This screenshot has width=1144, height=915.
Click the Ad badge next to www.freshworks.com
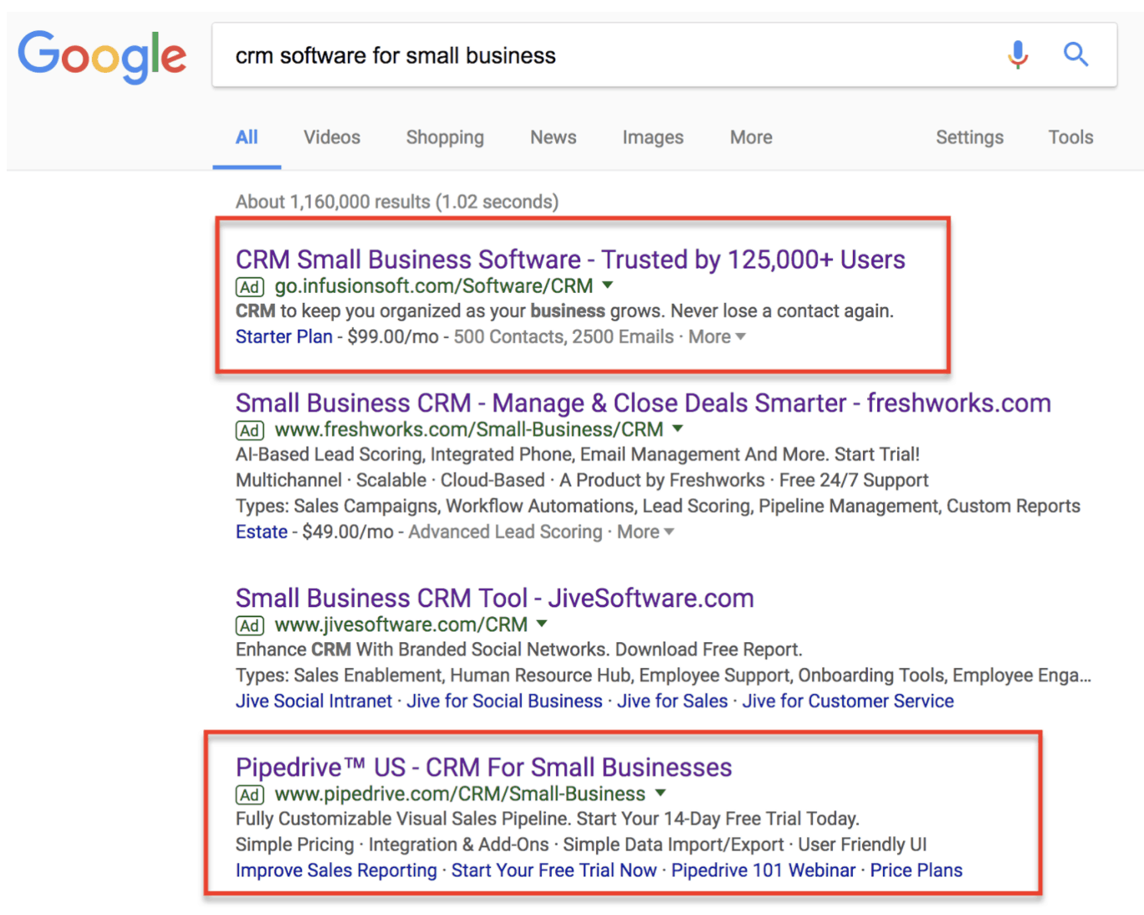[249, 430]
